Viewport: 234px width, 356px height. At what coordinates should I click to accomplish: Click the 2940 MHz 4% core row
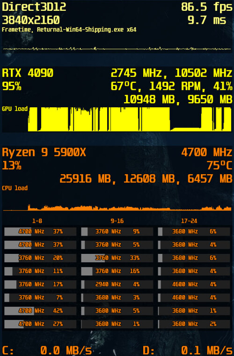click(x=117, y=284)
